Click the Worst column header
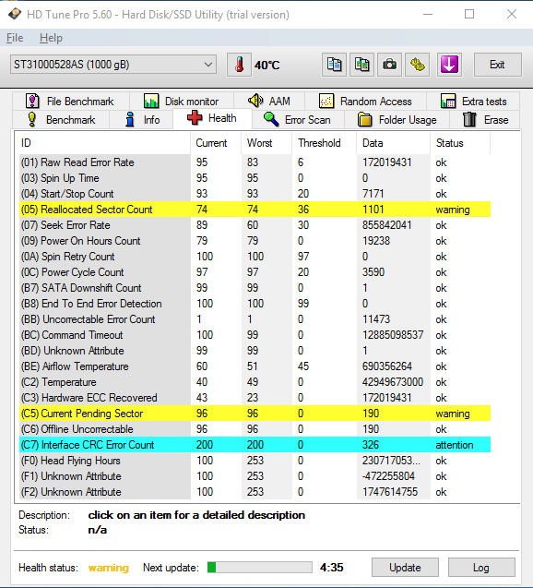The width and height of the screenshot is (533, 588). click(266, 143)
